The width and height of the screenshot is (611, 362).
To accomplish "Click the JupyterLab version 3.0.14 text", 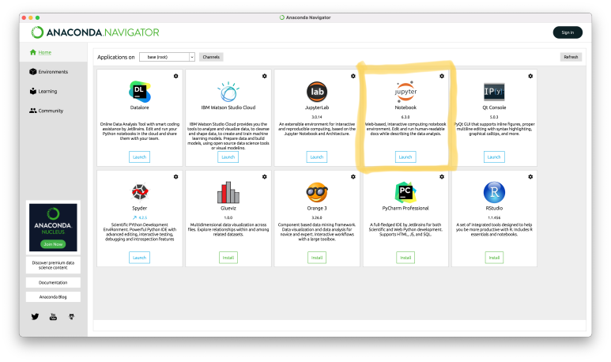I will pos(317,117).
